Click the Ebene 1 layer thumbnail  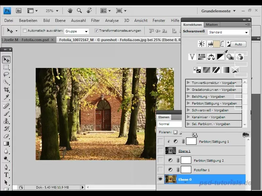[170, 151]
